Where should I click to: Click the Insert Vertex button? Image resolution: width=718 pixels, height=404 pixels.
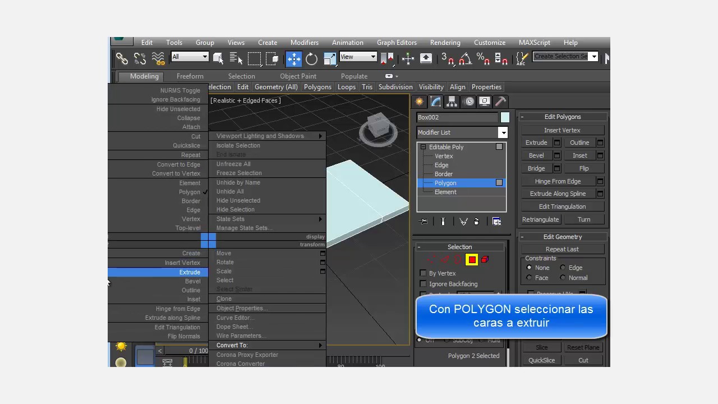tap(562, 130)
